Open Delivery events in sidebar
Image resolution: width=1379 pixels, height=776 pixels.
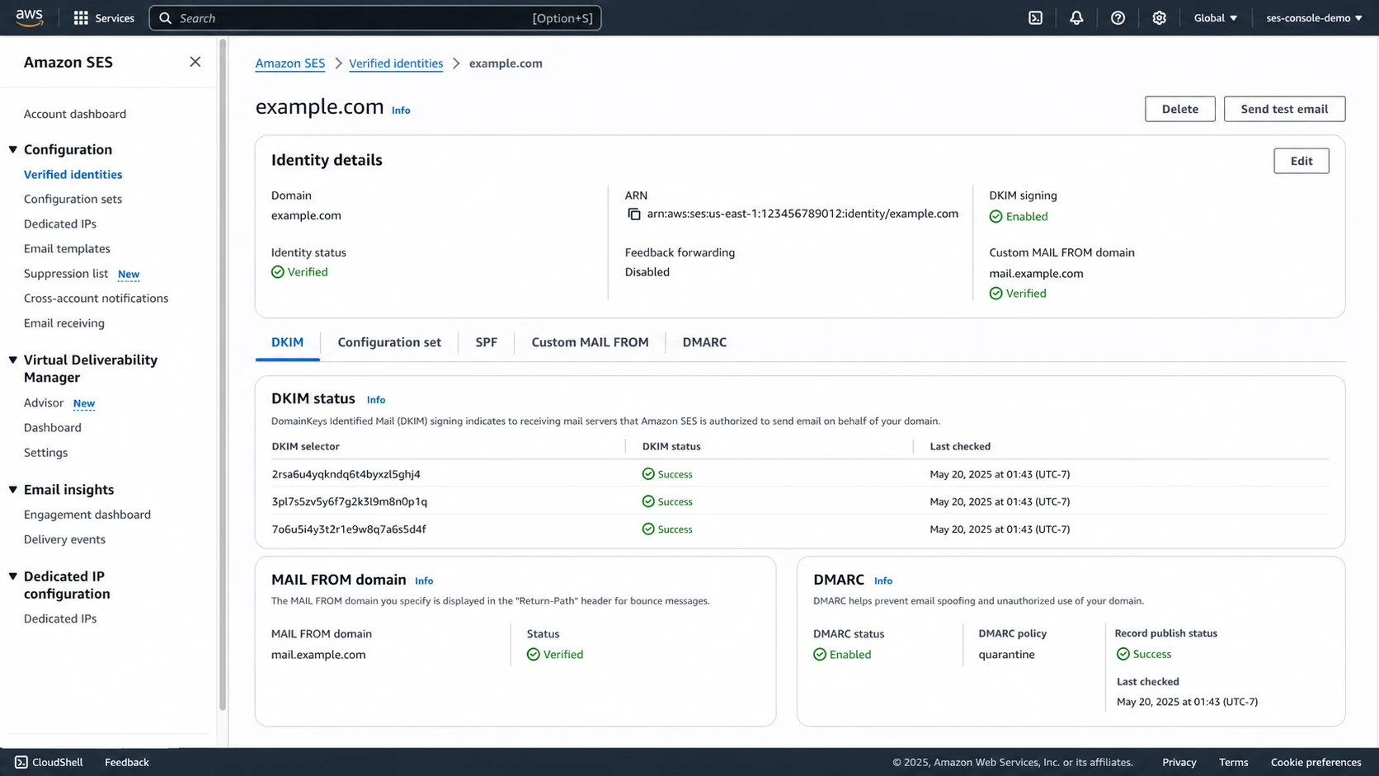coord(64,538)
